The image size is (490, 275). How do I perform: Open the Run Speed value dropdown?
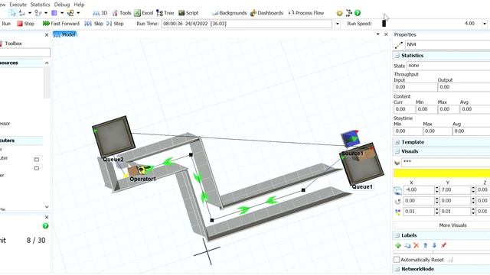pos(485,24)
